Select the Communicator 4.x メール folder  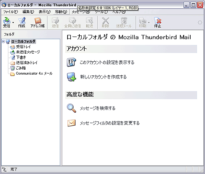pyautogui.click(x=34, y=73)
